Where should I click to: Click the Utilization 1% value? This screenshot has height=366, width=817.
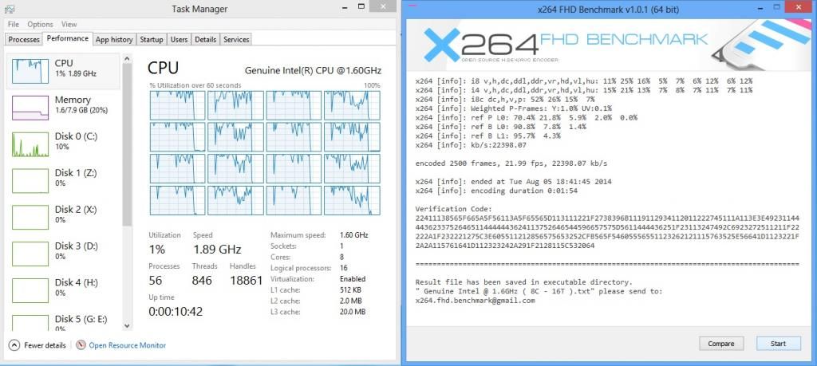[x=157, y=250]
